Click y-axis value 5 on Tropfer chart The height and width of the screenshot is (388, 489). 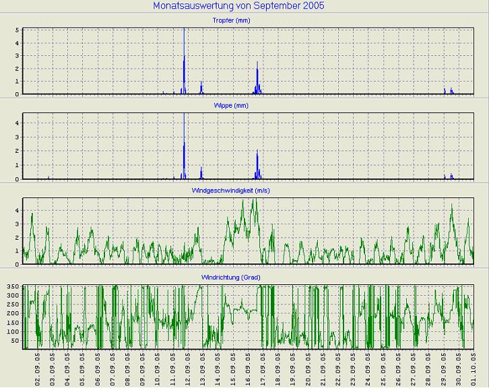point(18,30)
